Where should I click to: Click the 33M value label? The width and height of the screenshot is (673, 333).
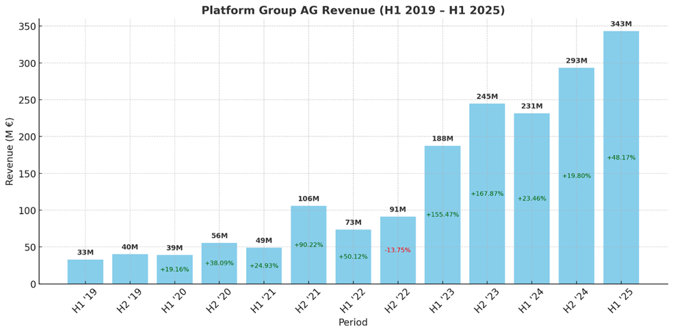click(85, 252)
